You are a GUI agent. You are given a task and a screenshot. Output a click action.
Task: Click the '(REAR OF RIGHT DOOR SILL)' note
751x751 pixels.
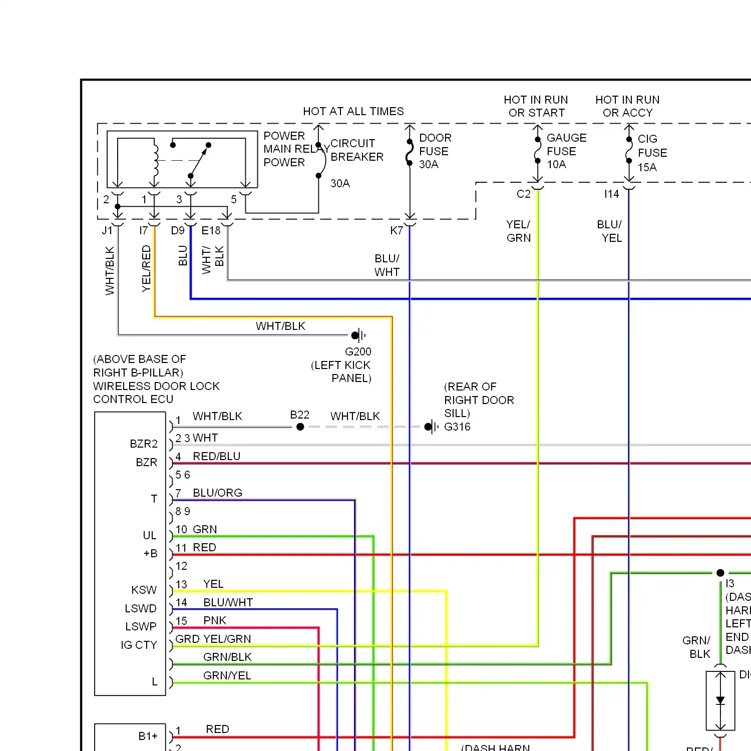click(479, 400)
